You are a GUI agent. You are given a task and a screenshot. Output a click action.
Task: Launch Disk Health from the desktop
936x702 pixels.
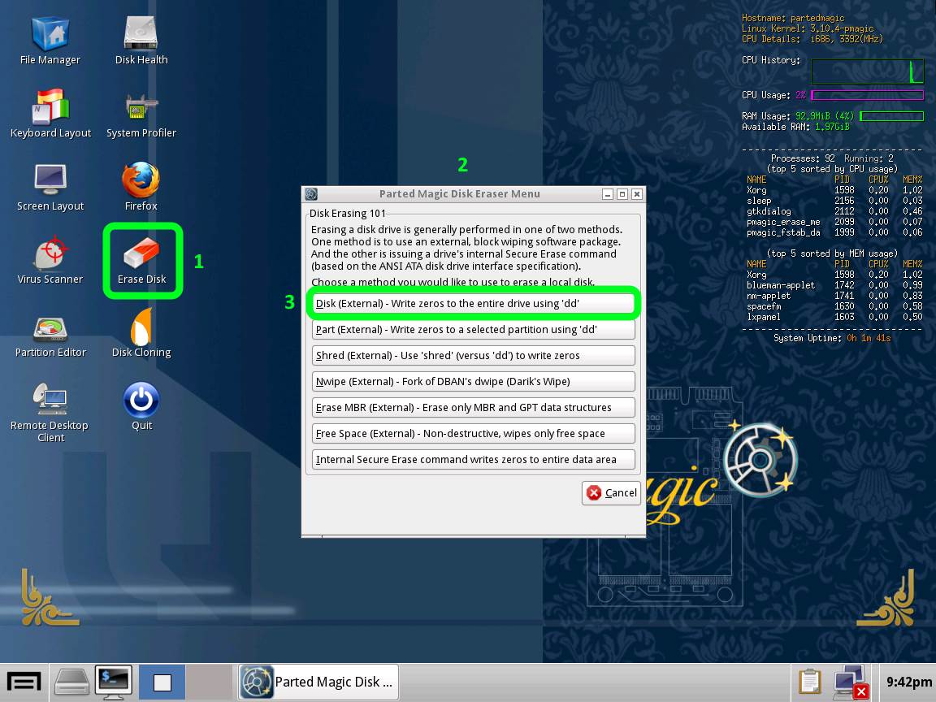[x=141, y=41]
